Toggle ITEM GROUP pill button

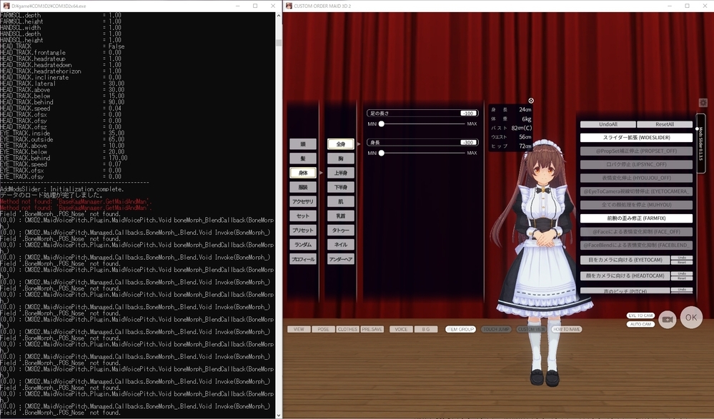click(460, 329)
